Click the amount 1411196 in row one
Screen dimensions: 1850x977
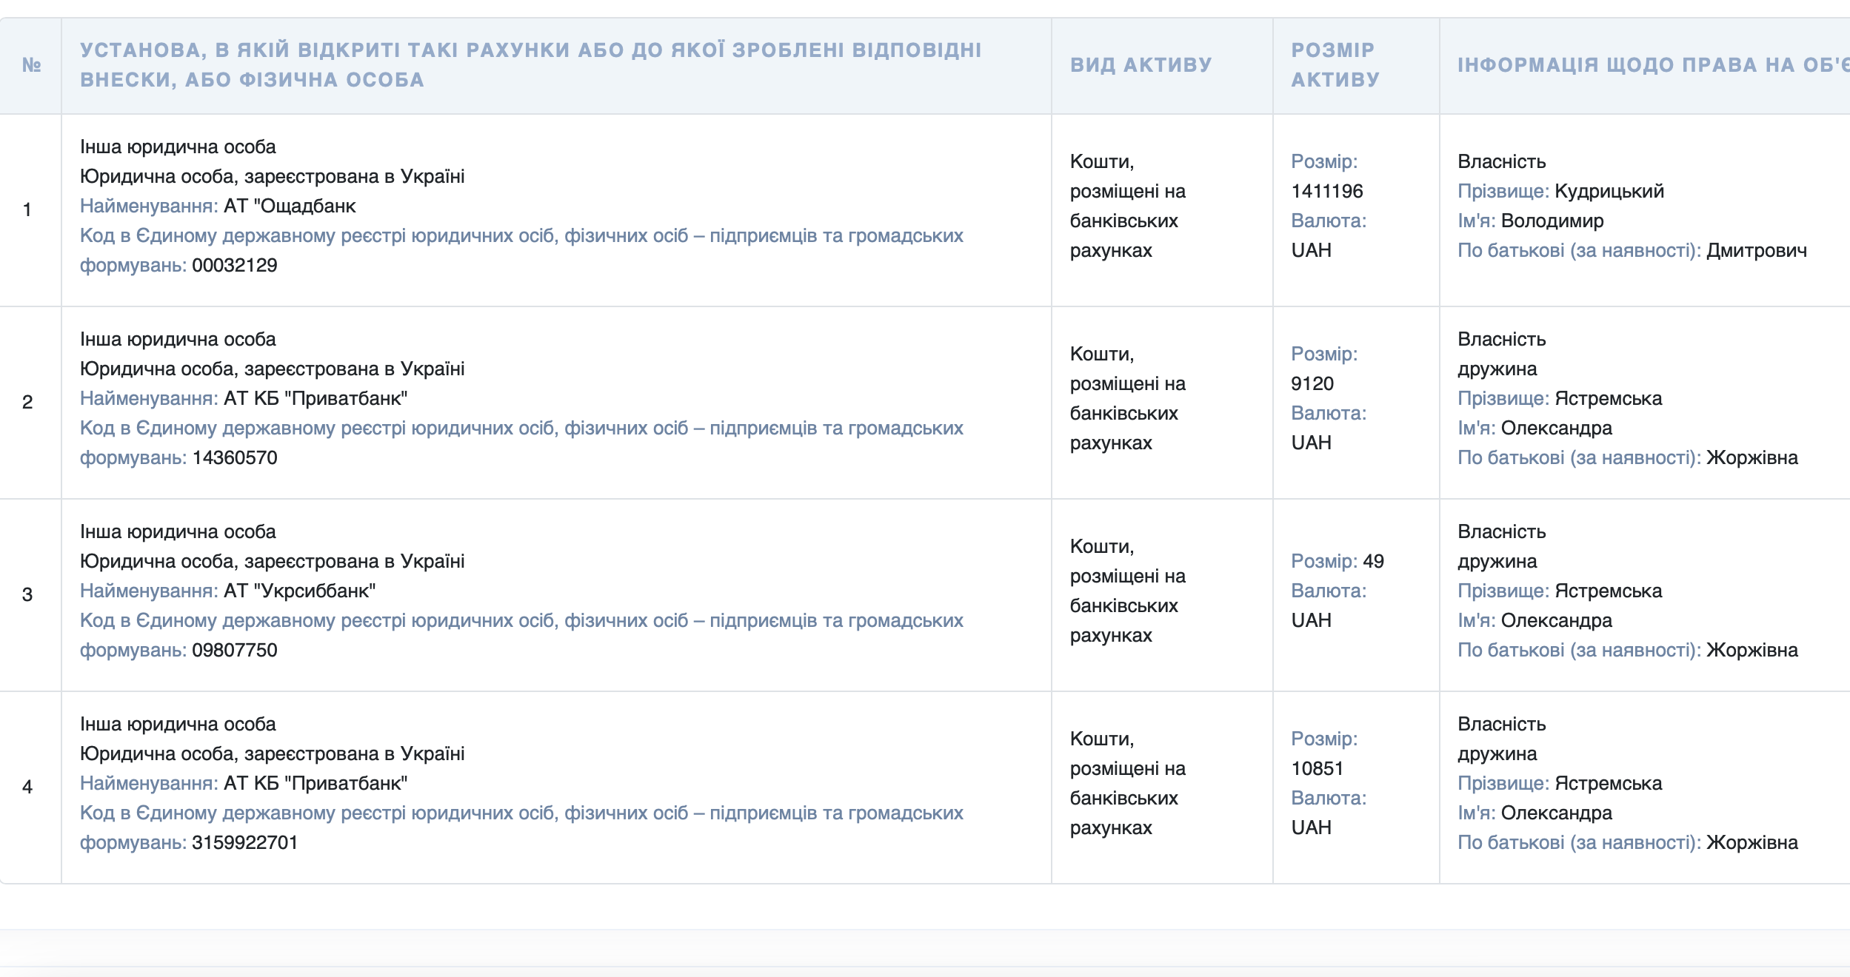coord(1326,191)
